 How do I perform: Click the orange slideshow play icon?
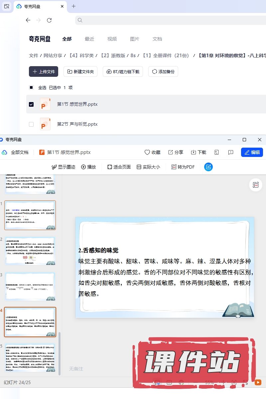[x=258, y=382]
